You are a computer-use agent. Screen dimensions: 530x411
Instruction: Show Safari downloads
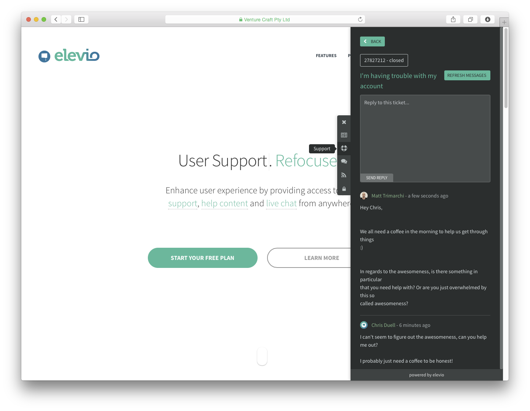[x=488, y=19]
